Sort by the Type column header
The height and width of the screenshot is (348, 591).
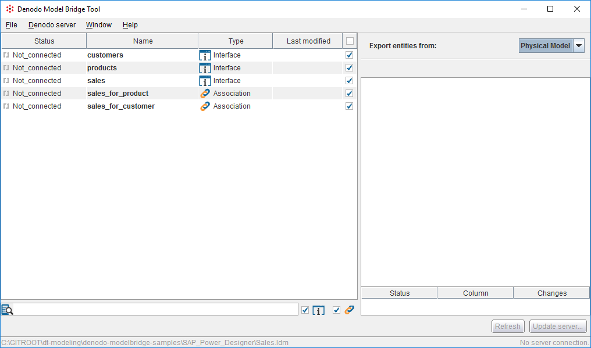tap(236, 41)
